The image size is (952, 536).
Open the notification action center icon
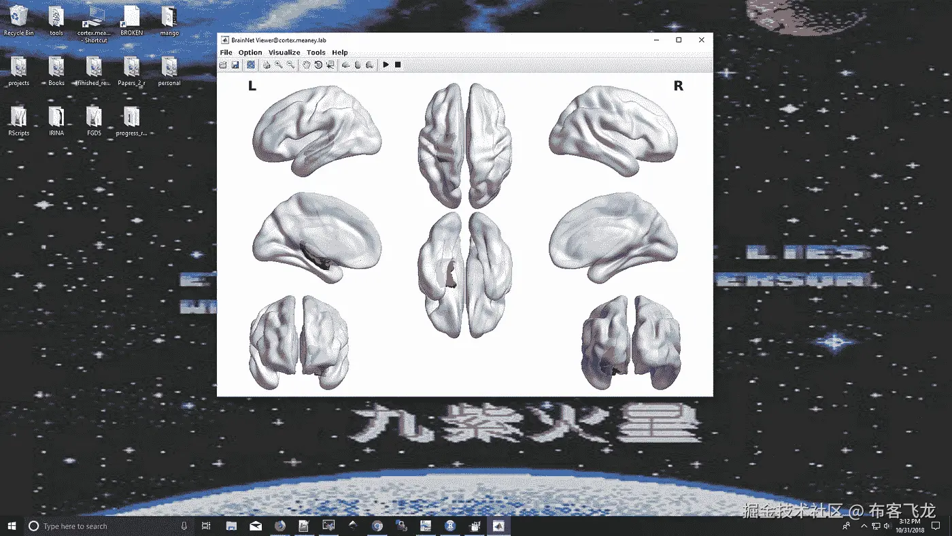pos(936,526)
